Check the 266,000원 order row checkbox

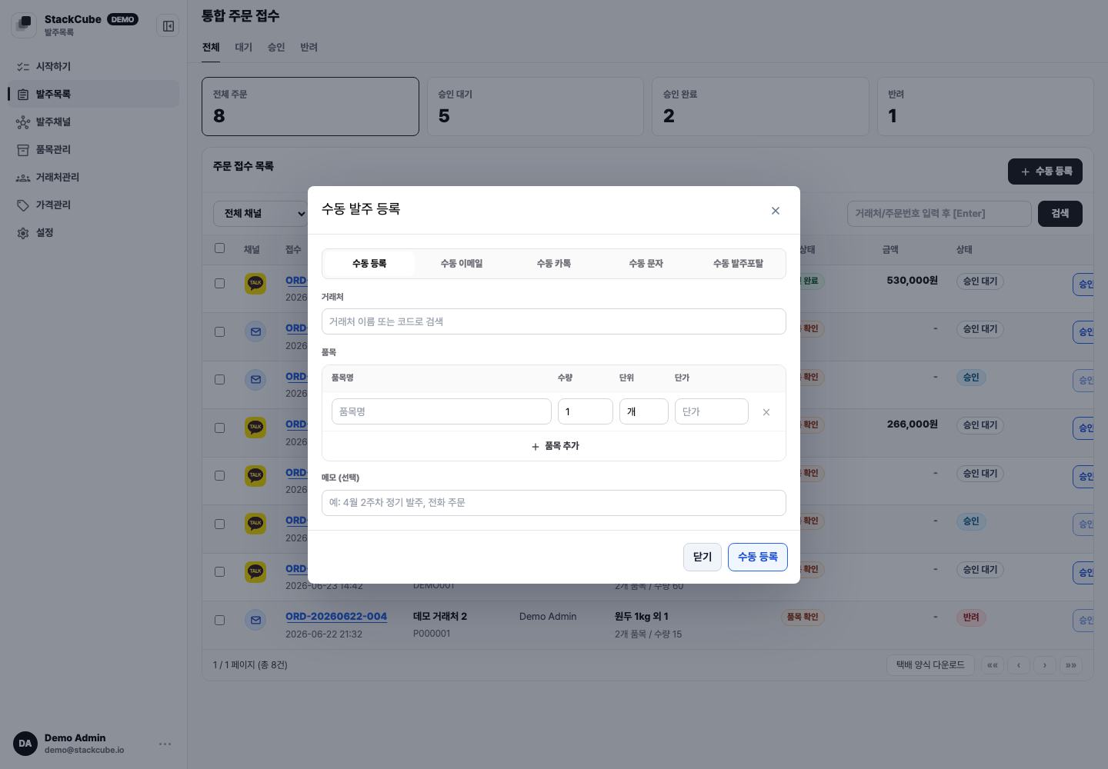coord(219,428)
